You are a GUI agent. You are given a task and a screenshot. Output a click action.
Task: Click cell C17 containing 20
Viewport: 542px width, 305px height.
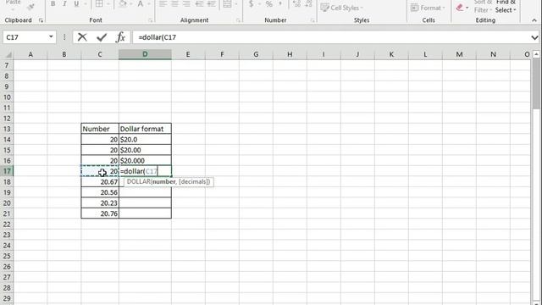[100, 171]
